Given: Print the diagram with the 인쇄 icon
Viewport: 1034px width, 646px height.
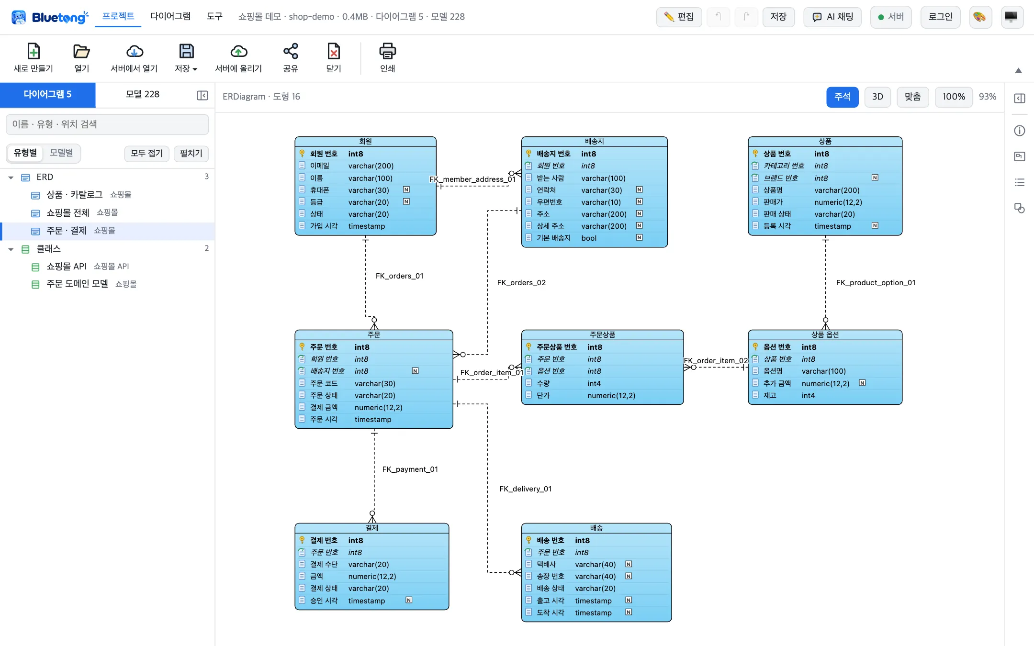Looking at the screenshot, I should click(x=387, y=51).
